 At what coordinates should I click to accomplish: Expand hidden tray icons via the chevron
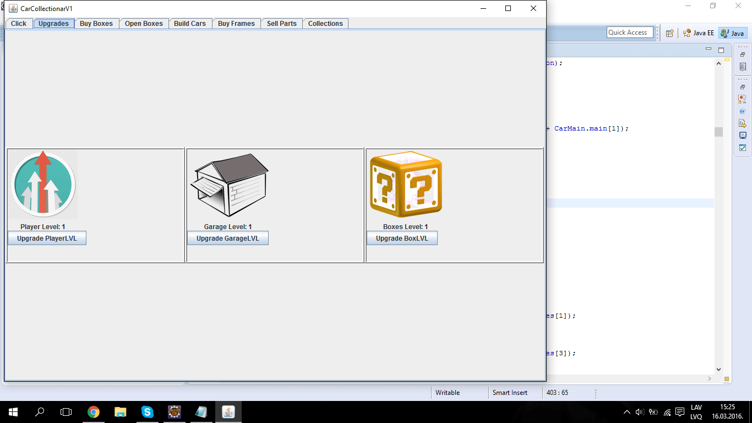point(626,411)
